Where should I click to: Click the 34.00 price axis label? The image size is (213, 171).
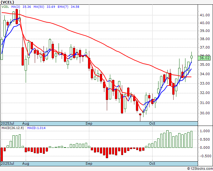click(205, 74)
